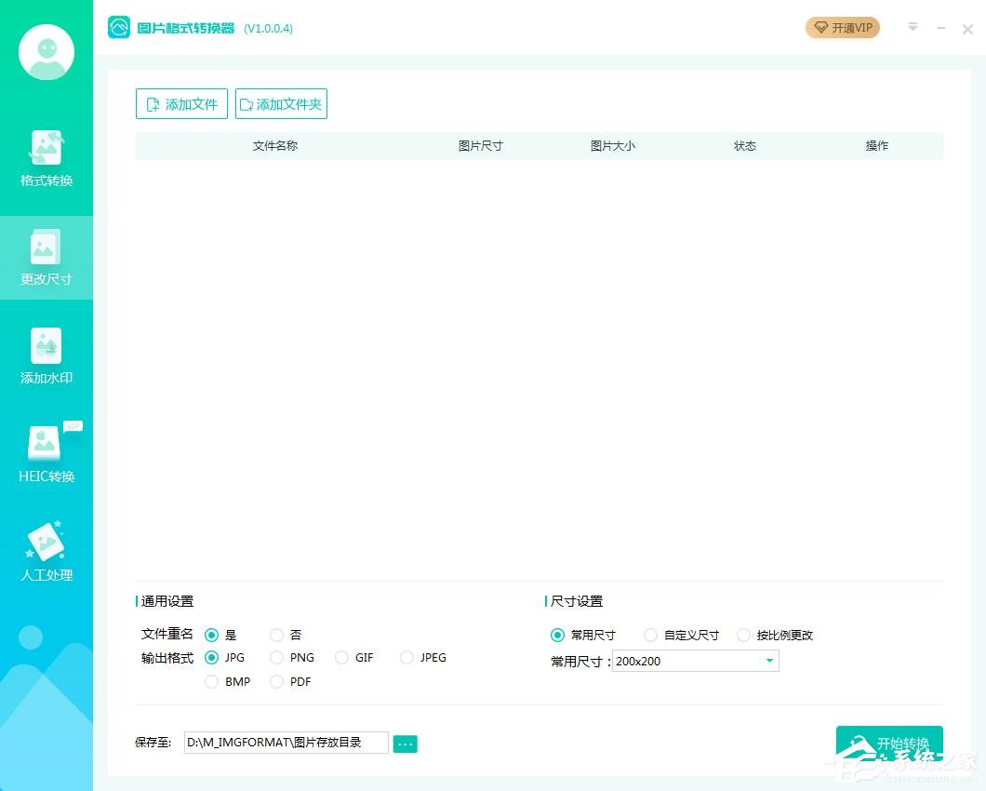The image size is (986, 791).
Task: Select the 更改尺寸 sidebar icon
Action: click(x=47, y=258)
